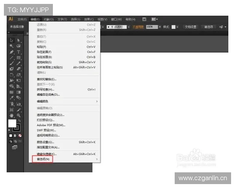Select the Column Graph tool
The width and height of the screenshot is (235, 188).
(18, 104)
